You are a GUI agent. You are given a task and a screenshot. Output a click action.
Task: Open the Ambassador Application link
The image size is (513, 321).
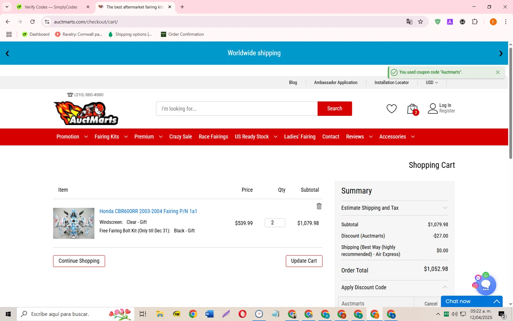(x=336, y=83)
